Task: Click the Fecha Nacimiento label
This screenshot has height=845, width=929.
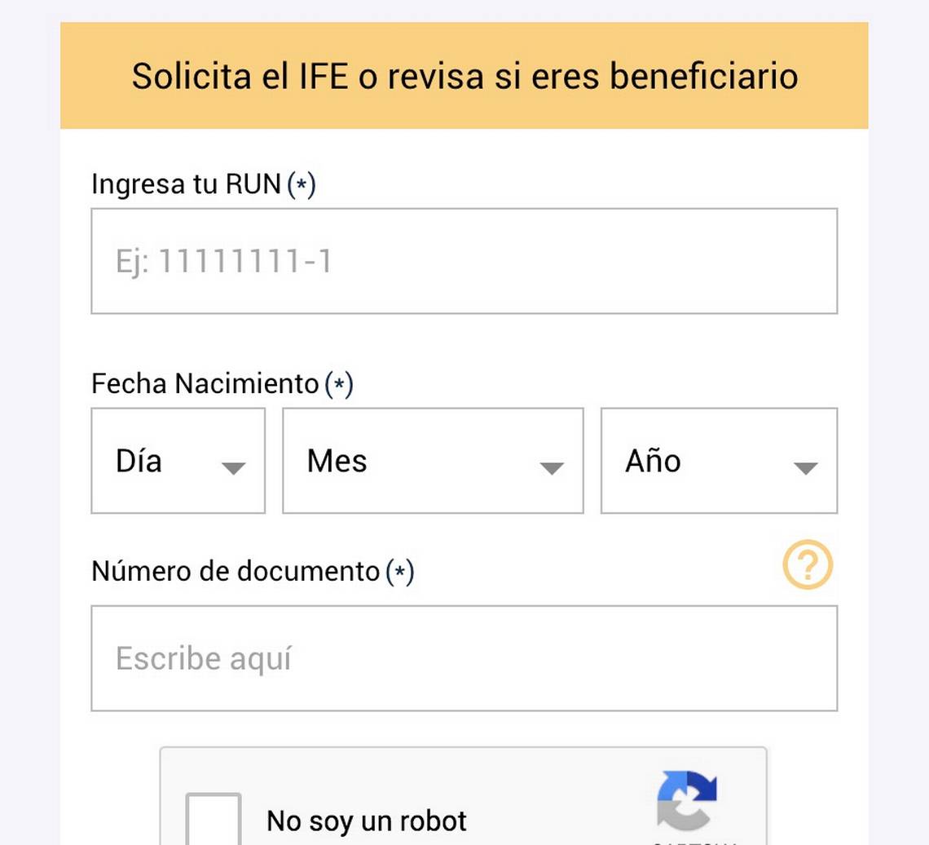Action: (x=205, y=383)
